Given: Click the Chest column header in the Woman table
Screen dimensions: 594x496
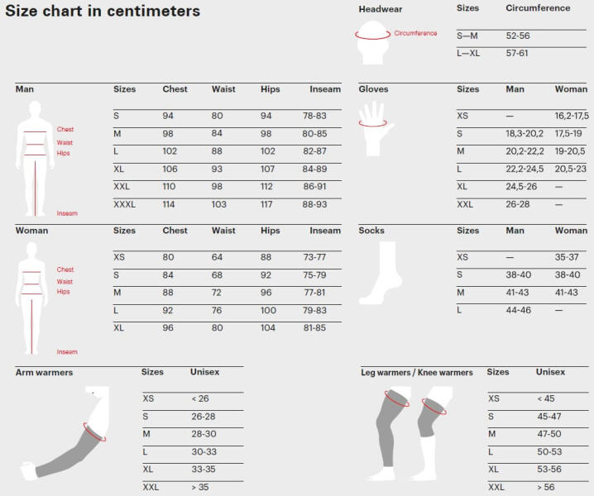Looking at the screenshot, I should [x=175, y=231].
